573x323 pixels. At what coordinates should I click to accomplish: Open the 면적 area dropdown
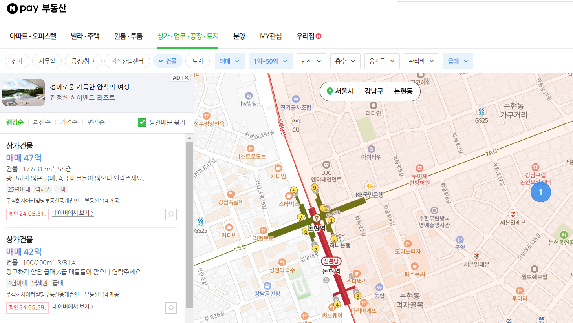click(311, 61)
